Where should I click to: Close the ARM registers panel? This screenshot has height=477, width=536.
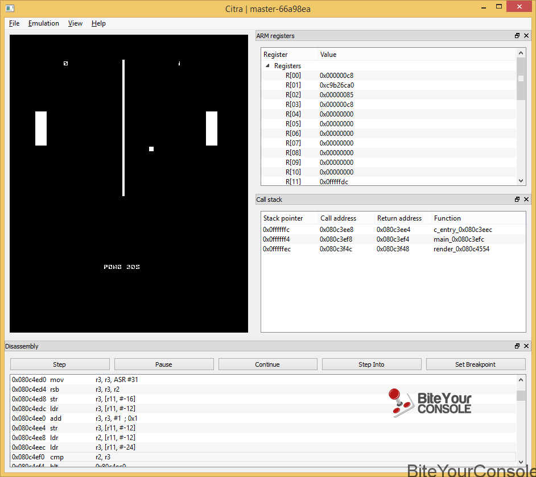point(526,35)
